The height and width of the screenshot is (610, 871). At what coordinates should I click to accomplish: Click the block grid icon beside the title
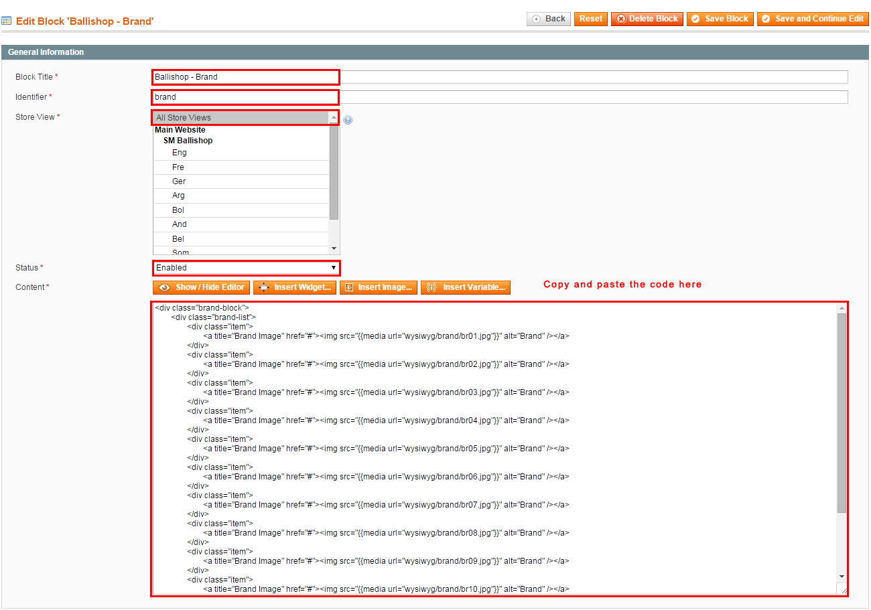click(7, 21)
